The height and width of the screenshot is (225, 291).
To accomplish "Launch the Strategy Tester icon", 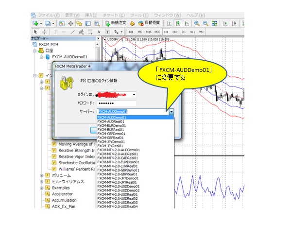I will [97, 23].
